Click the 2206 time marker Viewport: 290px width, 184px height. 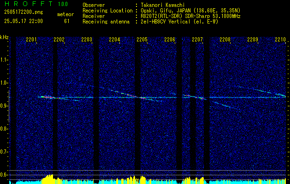click(170, 40)
